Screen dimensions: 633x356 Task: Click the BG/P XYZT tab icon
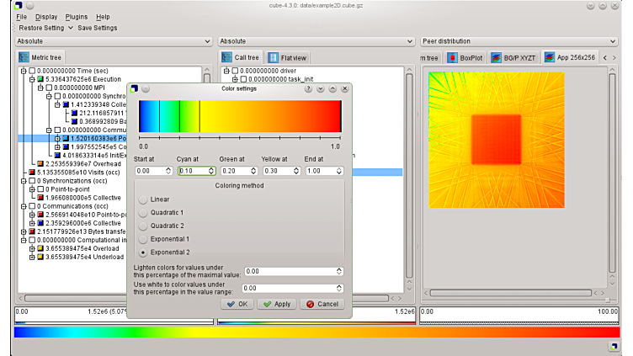pos(497,57)
